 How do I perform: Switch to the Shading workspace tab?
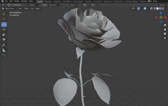[x=88, y=1]
